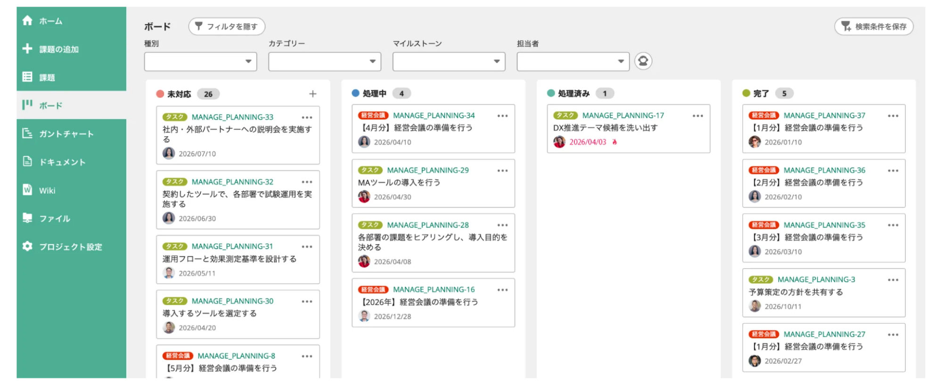Open the Home icon in sidebar
This screenshot has height=385, width=942.
27,20
